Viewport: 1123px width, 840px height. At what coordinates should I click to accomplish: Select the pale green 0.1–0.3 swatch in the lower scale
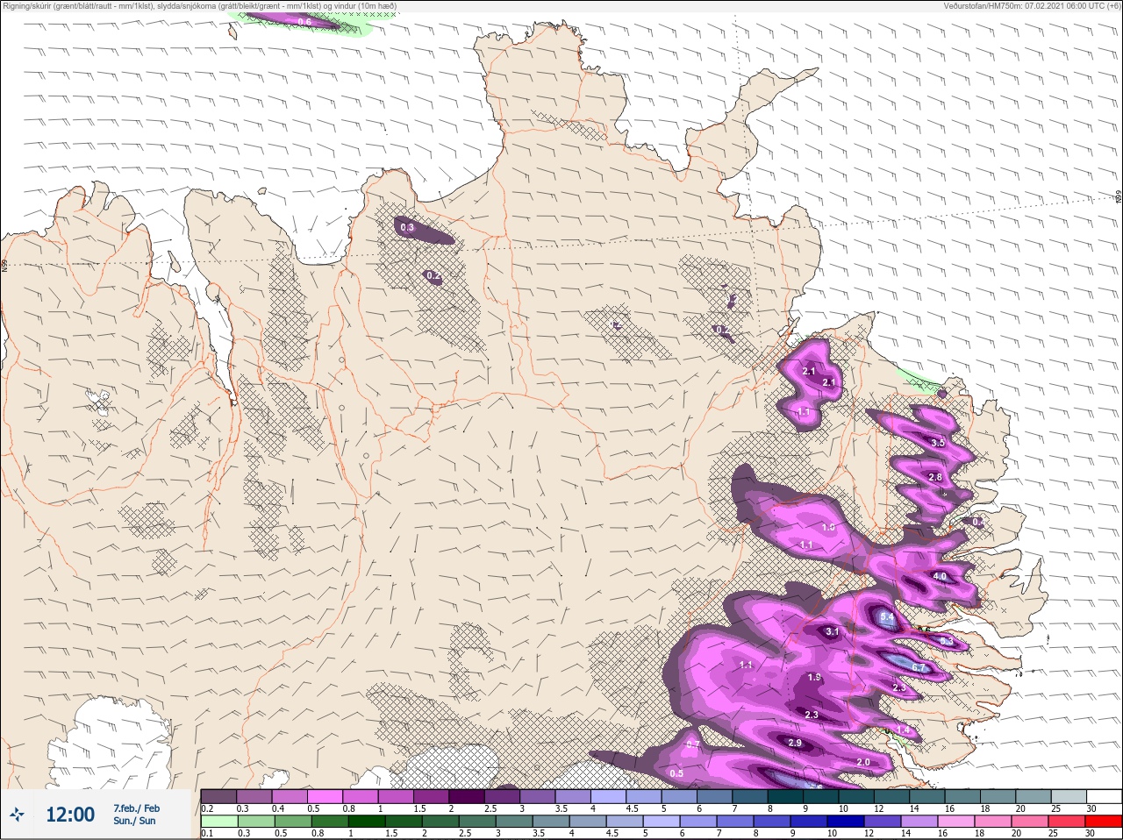pyautogui.click(x=220, y=822)
